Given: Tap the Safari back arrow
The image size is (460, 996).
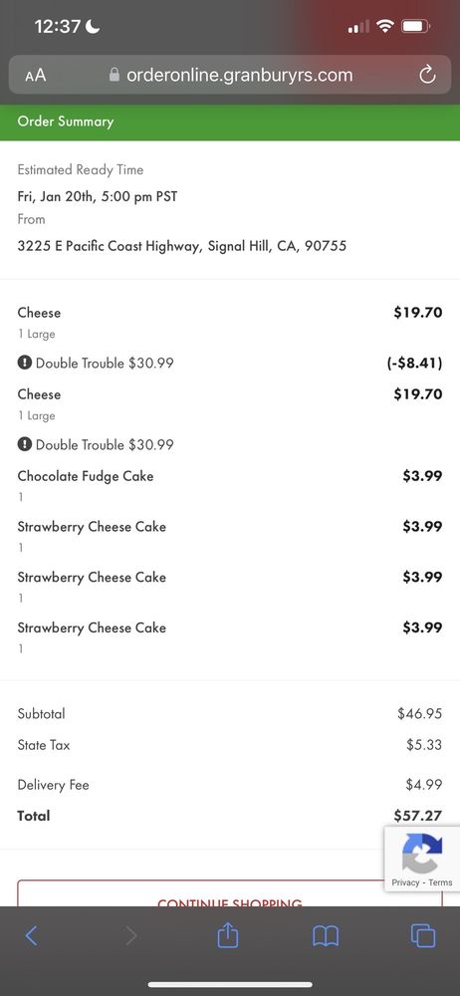Looking at the screenshot, I should (x=31, y=935).
